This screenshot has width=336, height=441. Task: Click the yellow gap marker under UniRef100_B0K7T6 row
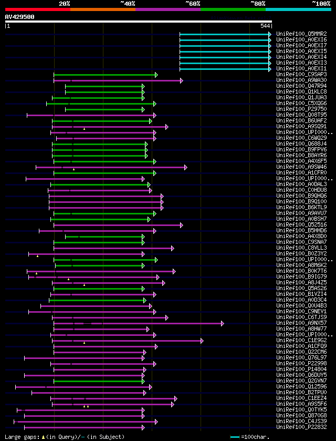pyautogui.click(x=36, y=273)
